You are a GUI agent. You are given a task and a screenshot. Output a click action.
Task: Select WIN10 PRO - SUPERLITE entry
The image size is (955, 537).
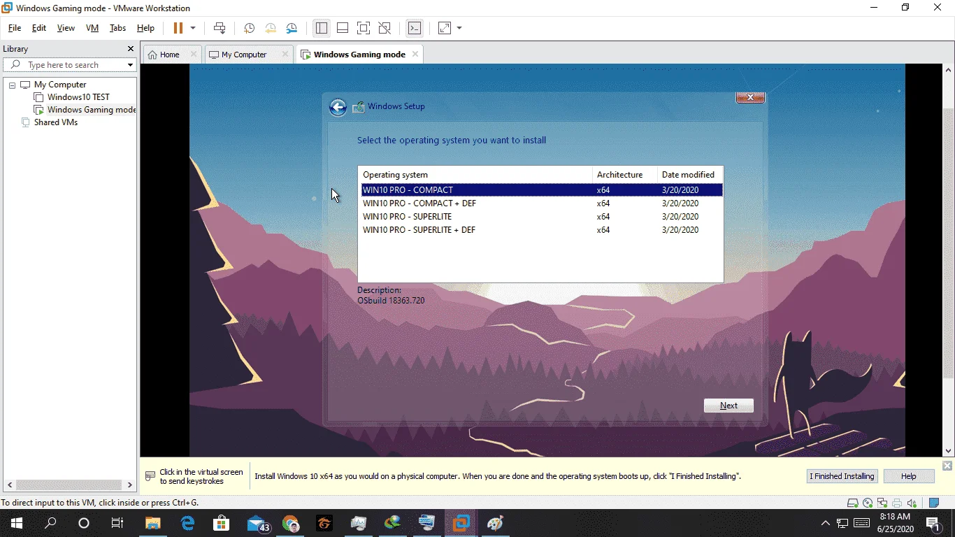542,217
